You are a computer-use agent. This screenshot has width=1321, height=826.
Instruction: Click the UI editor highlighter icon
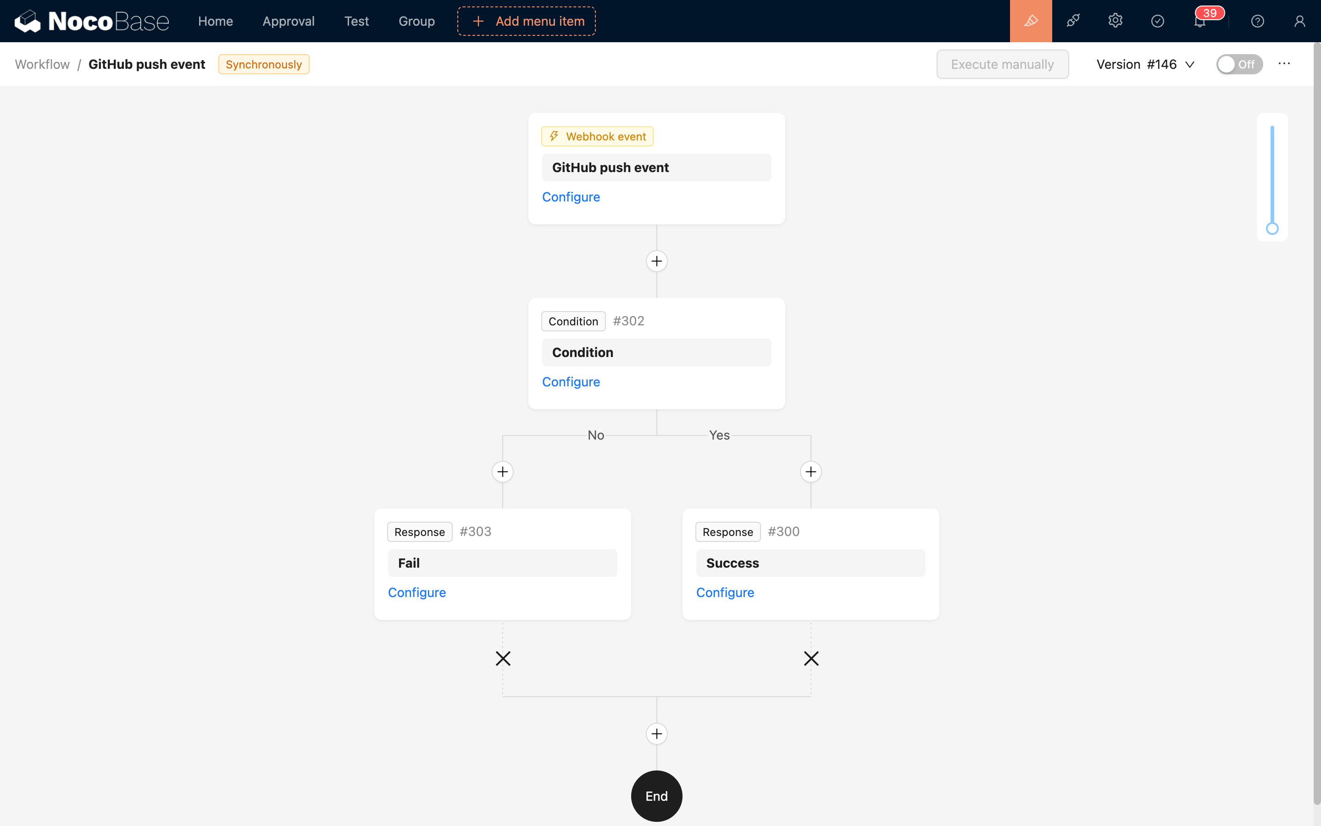1030,21
